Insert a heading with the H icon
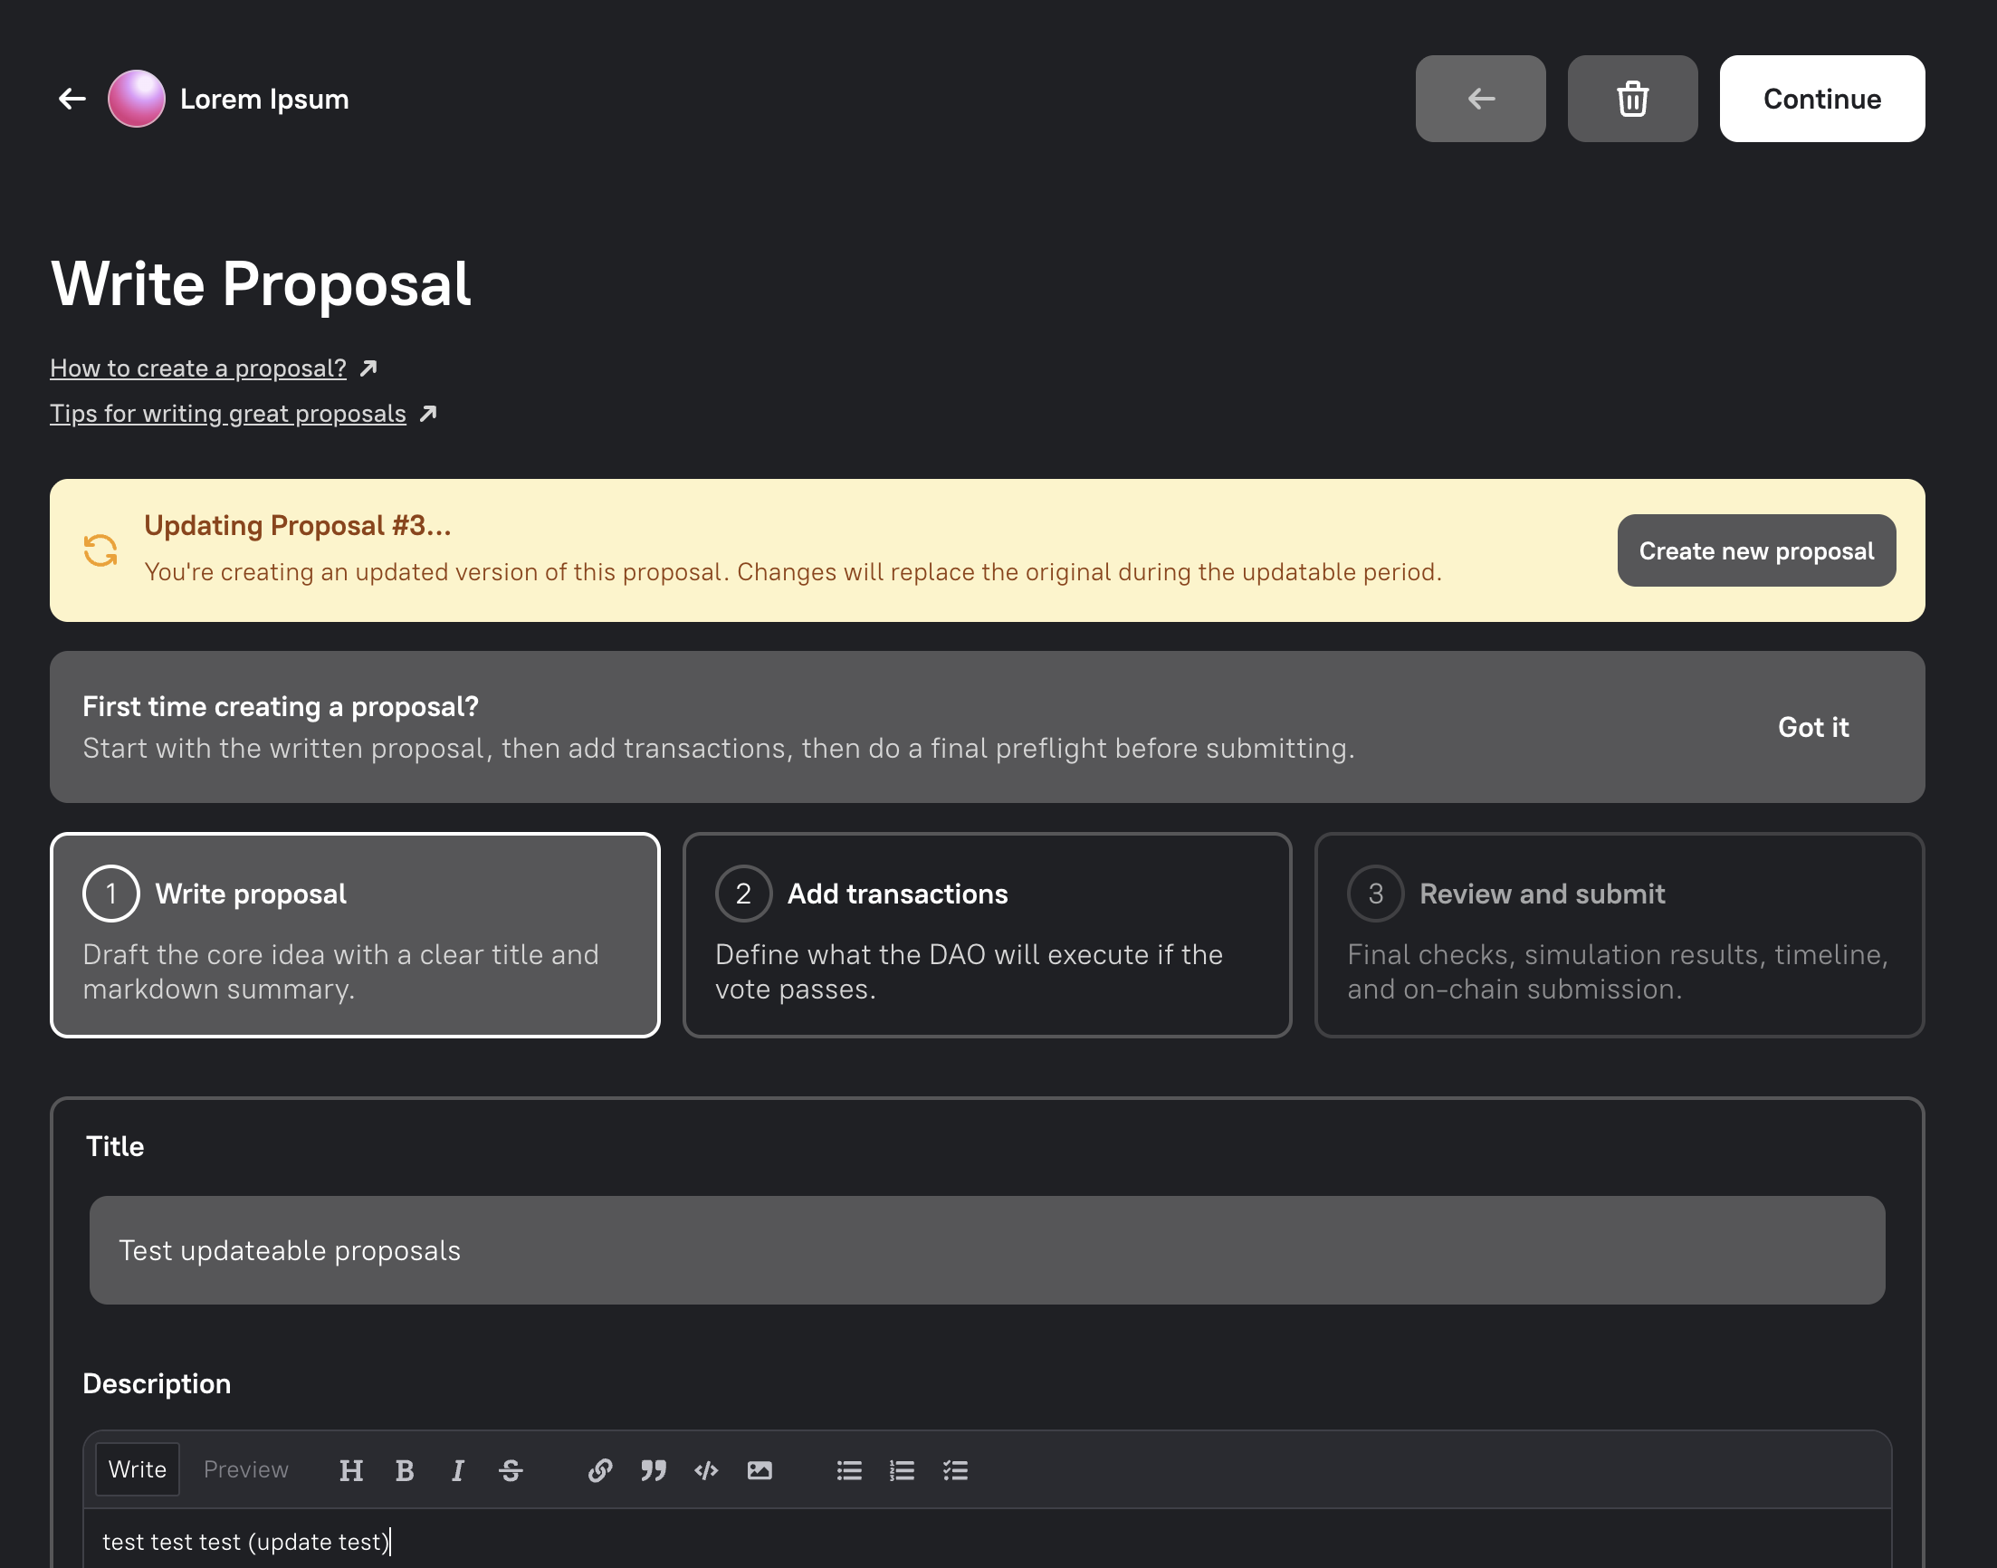Screen dimensions: 1997x1568 [x=350, y=1469]
